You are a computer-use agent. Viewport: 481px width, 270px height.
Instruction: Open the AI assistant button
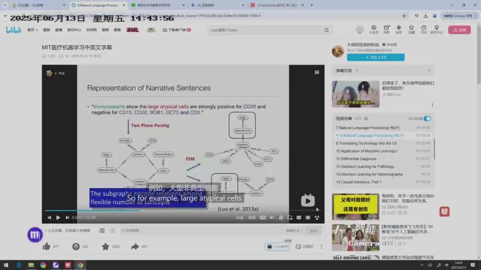(x=277, y=247)
